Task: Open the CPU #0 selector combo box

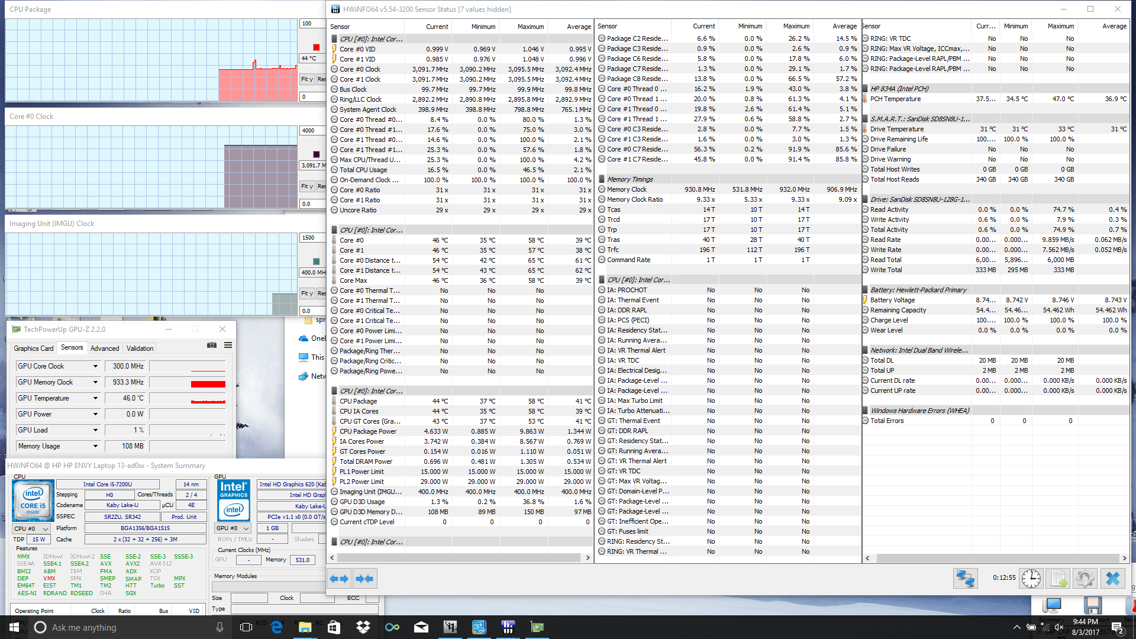Action: pyautogui.click(x=31, y=528)
